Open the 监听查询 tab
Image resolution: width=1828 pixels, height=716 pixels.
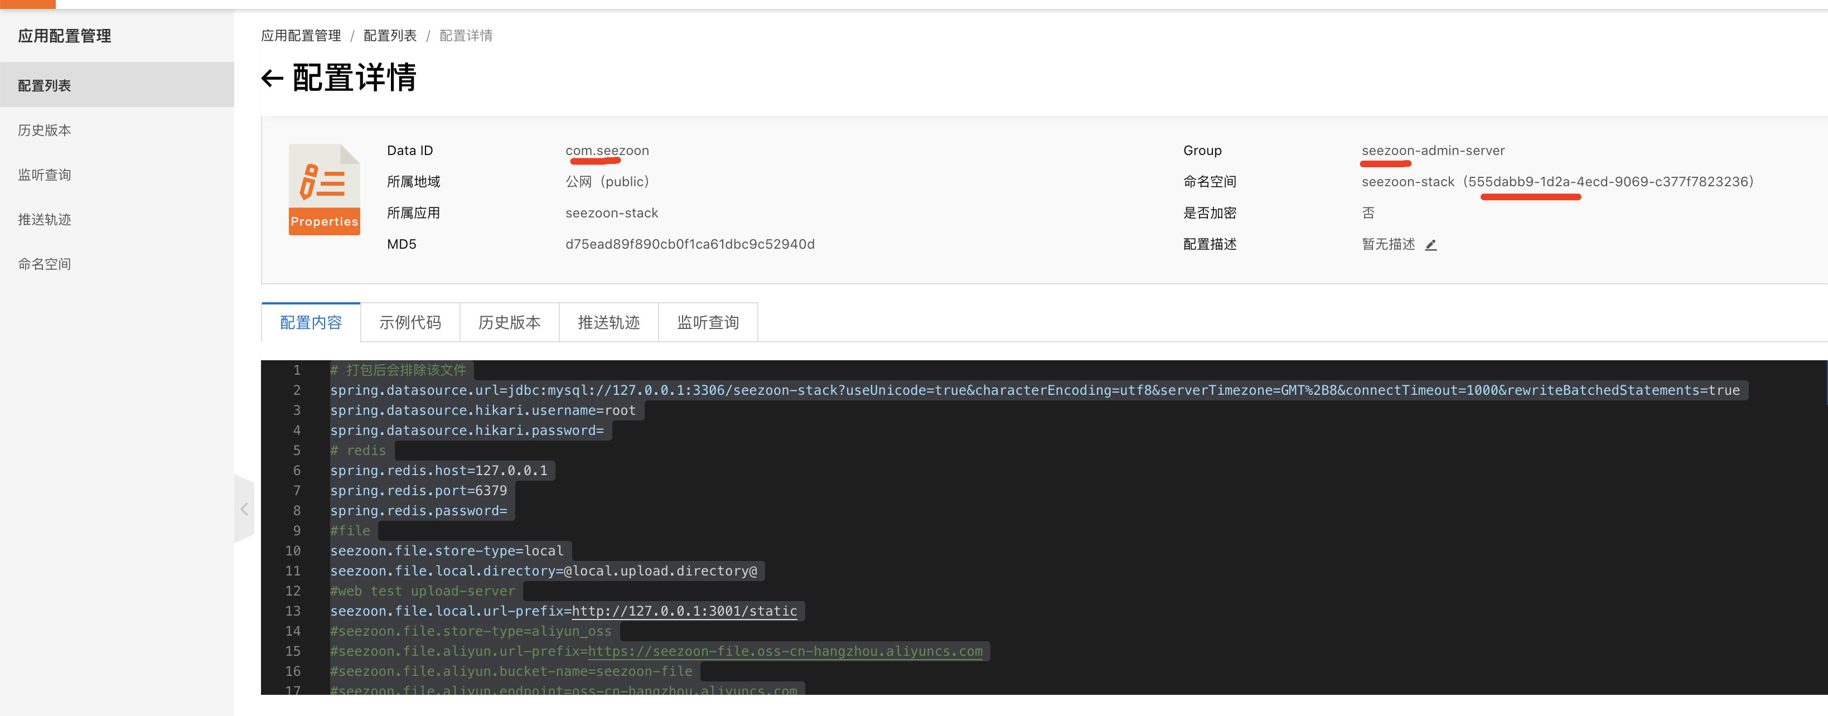click(x=708, y=323)
